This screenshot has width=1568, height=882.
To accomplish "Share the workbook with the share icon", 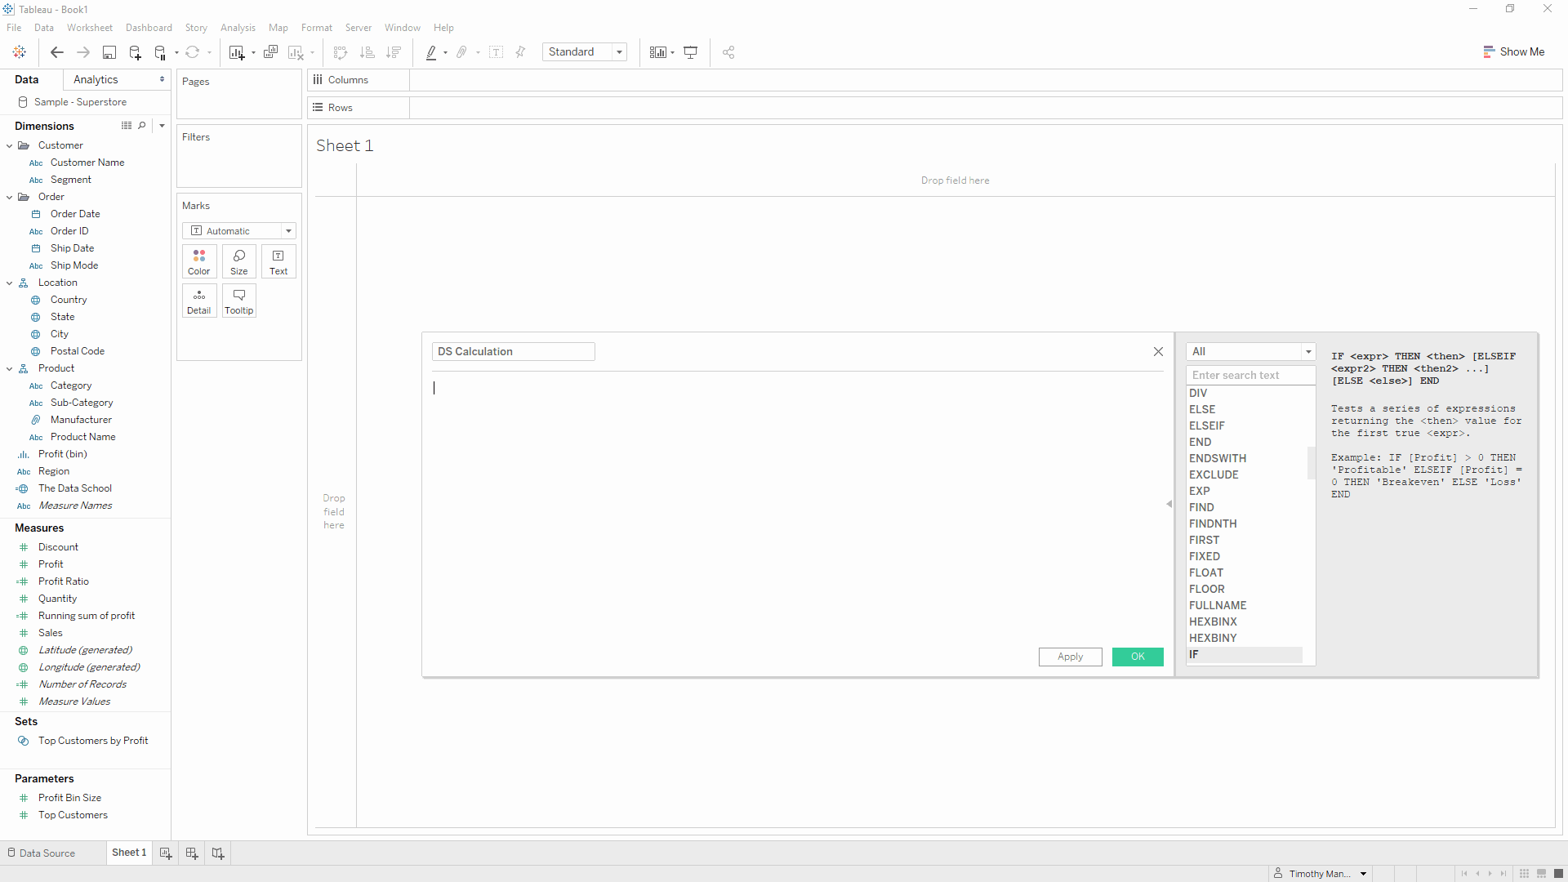I will click(x=728, y=52).
